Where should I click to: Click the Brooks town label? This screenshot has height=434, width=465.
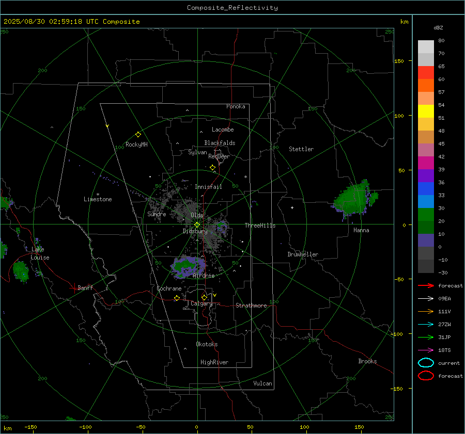(x=367, y=361)
